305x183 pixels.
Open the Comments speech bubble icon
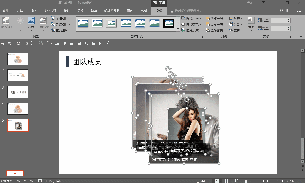tap(299, 11)
